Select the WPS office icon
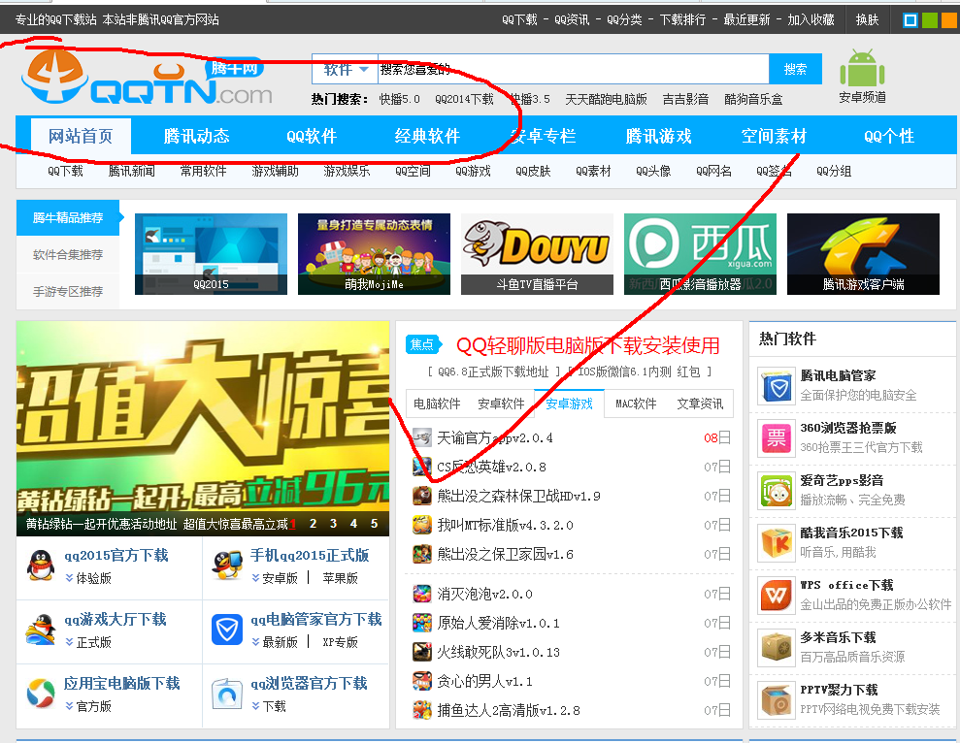 776,595
